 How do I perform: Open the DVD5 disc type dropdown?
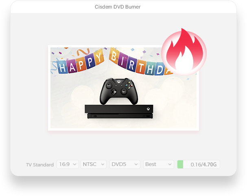pos(125,164)
